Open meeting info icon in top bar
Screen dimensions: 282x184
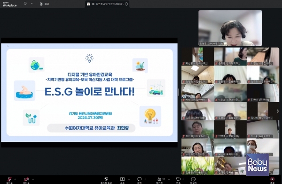25,3
